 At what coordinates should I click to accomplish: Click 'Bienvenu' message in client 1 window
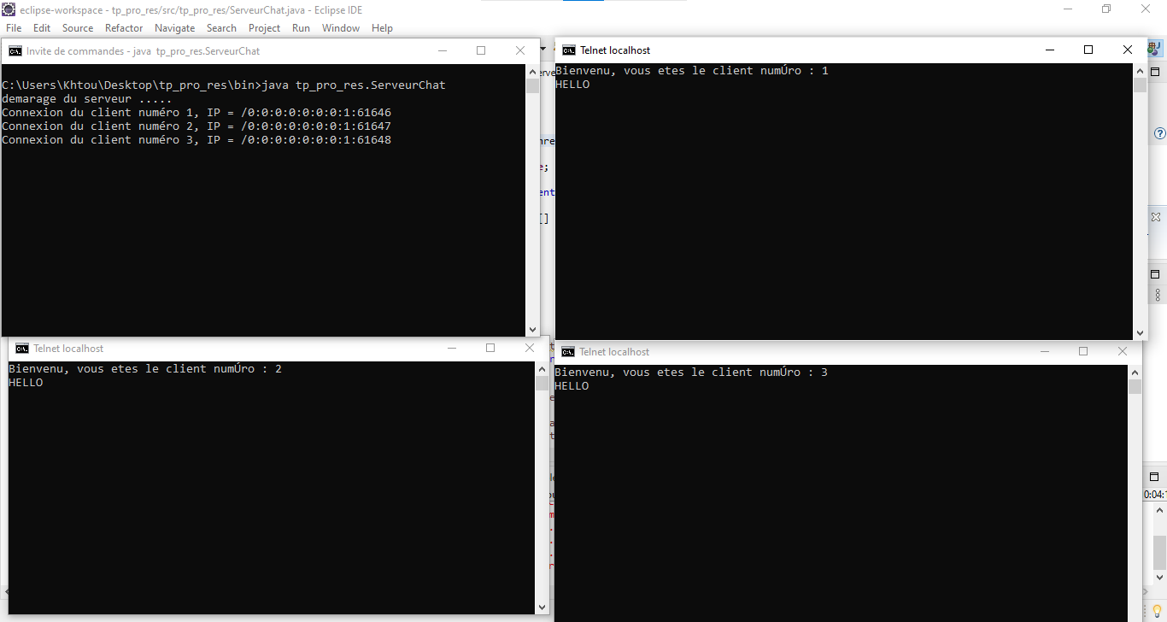coord(692,70)
